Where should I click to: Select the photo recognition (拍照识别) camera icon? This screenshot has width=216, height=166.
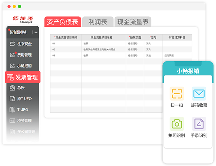tap(176, 124)
